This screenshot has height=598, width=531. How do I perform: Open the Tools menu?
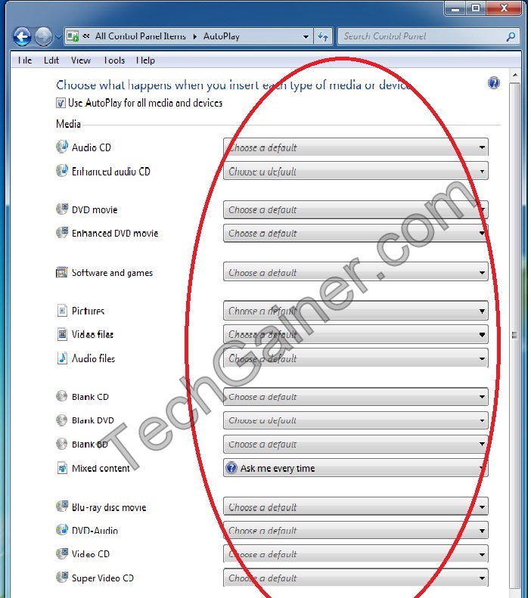coord(113,60)
